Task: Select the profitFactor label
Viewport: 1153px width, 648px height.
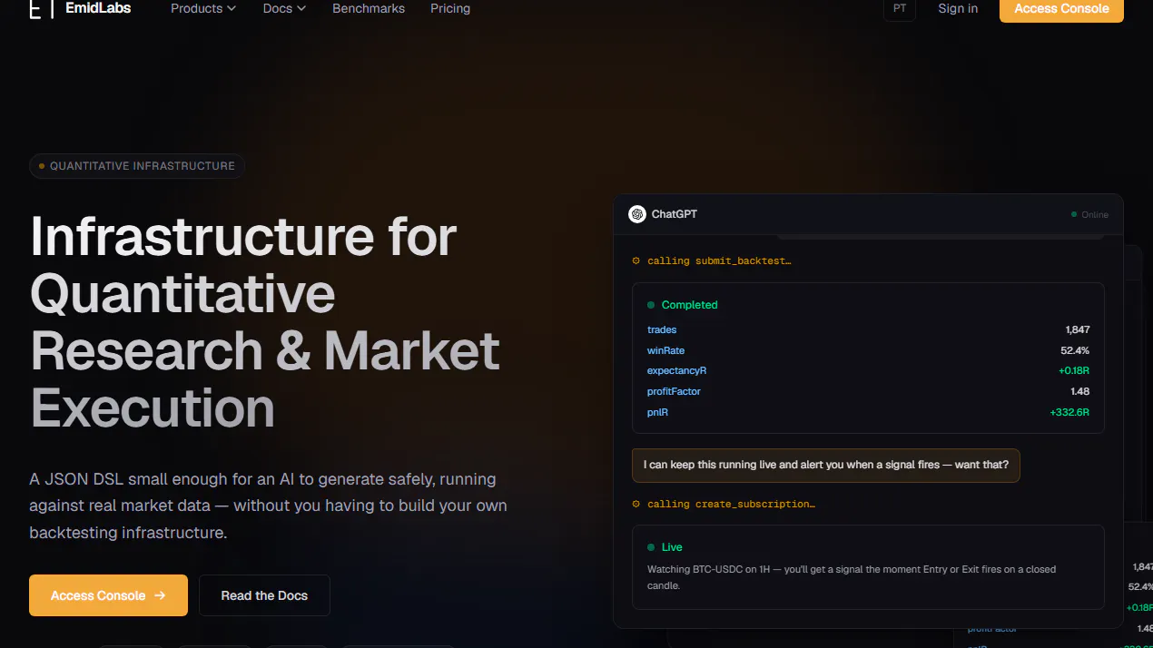Action: click(675, 392)
